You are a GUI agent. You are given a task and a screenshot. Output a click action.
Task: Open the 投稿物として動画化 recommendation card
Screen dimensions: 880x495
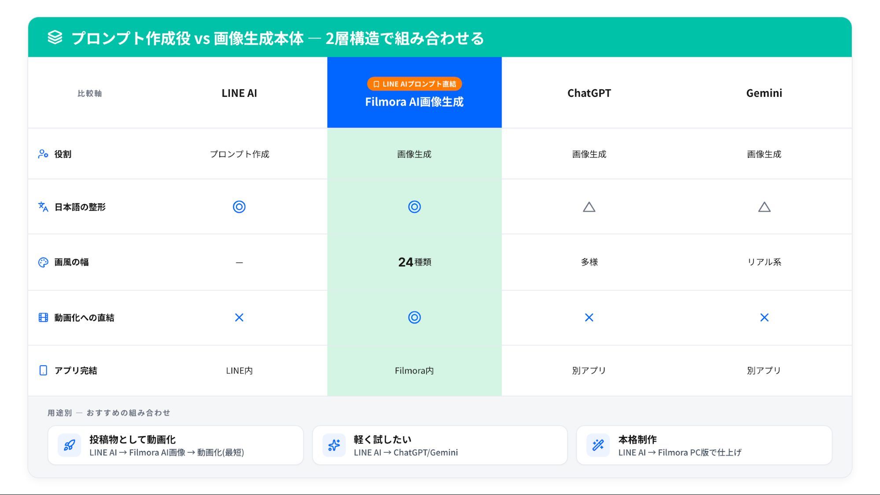[176, 445]
